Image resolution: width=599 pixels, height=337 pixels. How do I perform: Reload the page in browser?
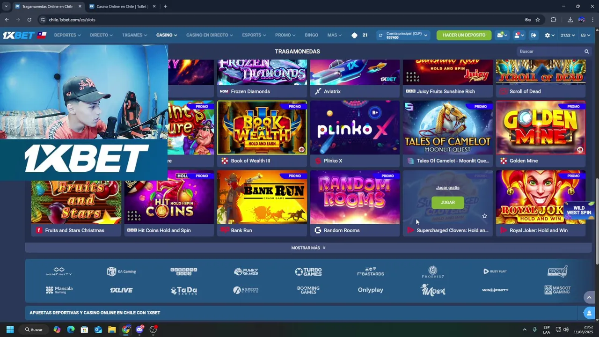point(29,20)
